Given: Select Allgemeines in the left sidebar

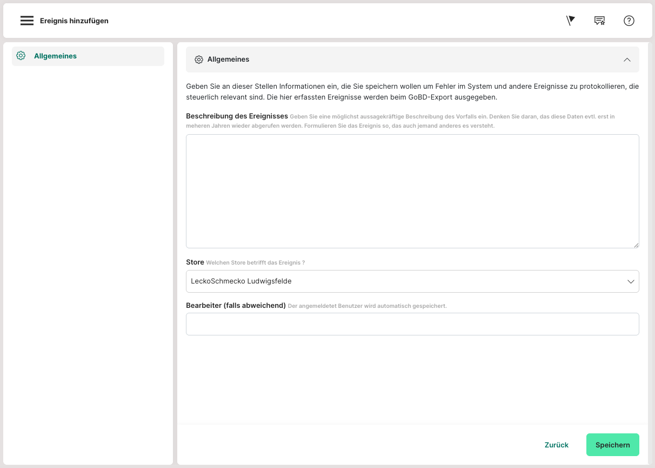Looking at the screenshot, I should point(55,56).
